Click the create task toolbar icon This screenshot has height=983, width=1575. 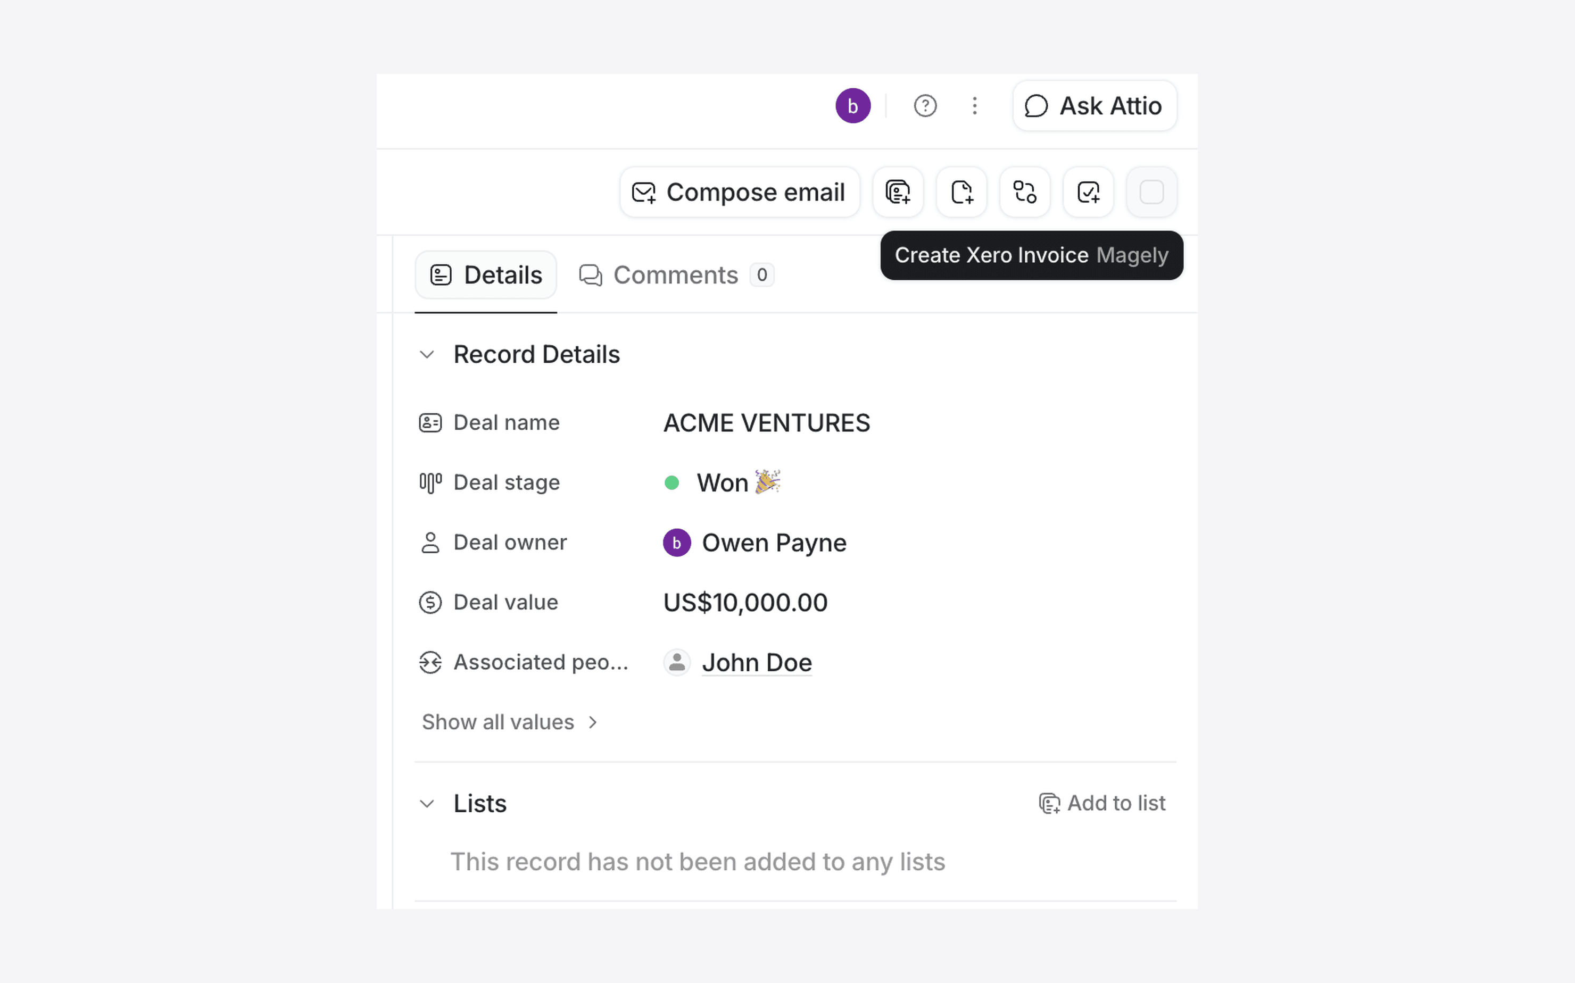tap(1088, 193)
